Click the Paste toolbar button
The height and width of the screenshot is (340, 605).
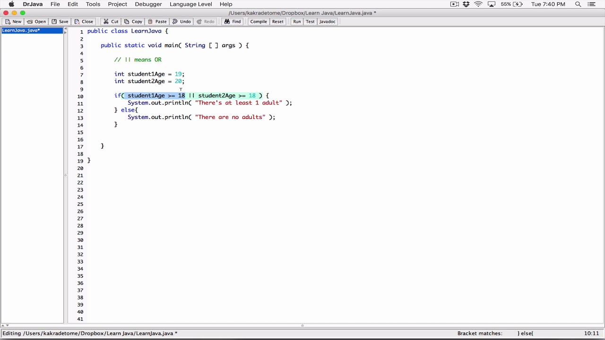pos(157,22)
